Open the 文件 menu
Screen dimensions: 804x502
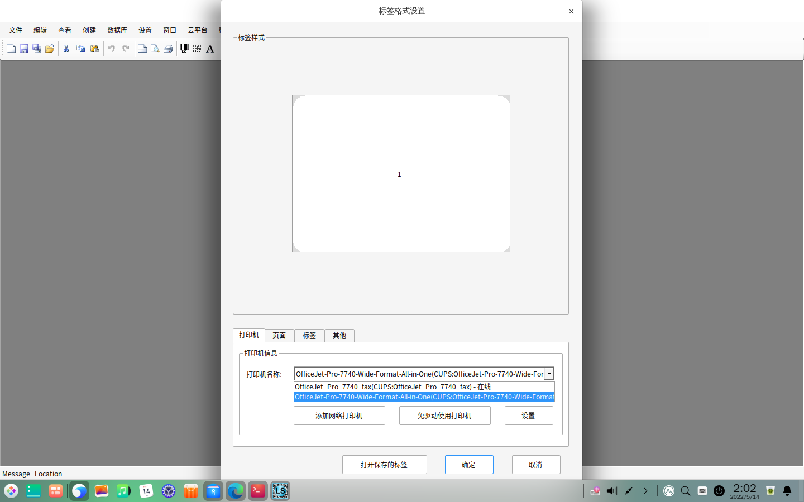[x=16, y=30]
